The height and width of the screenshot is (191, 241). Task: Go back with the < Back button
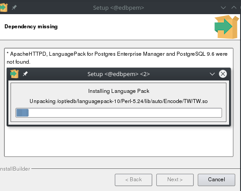point(133,180)
